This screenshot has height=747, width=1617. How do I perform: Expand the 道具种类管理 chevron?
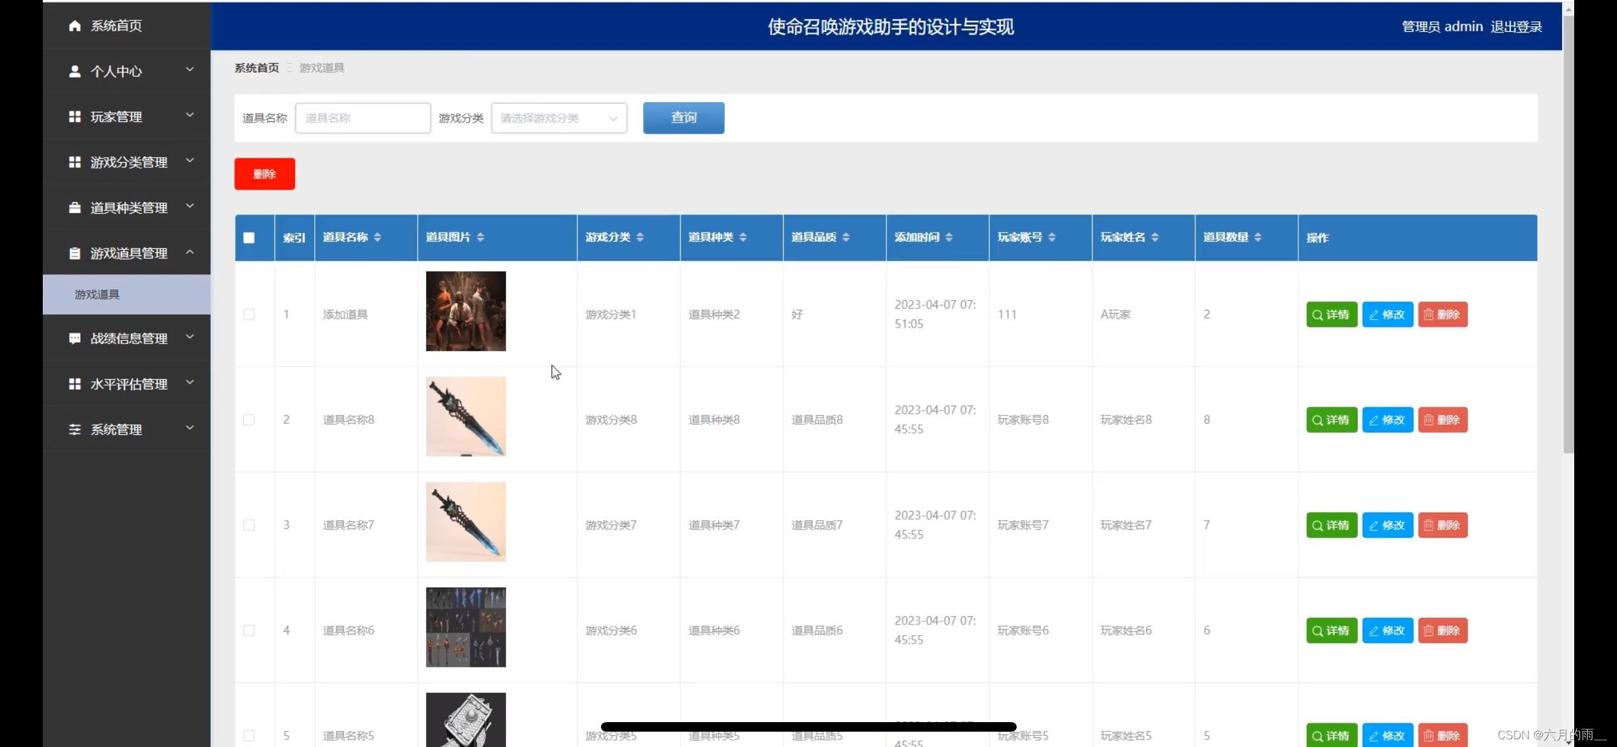point(190,206)
